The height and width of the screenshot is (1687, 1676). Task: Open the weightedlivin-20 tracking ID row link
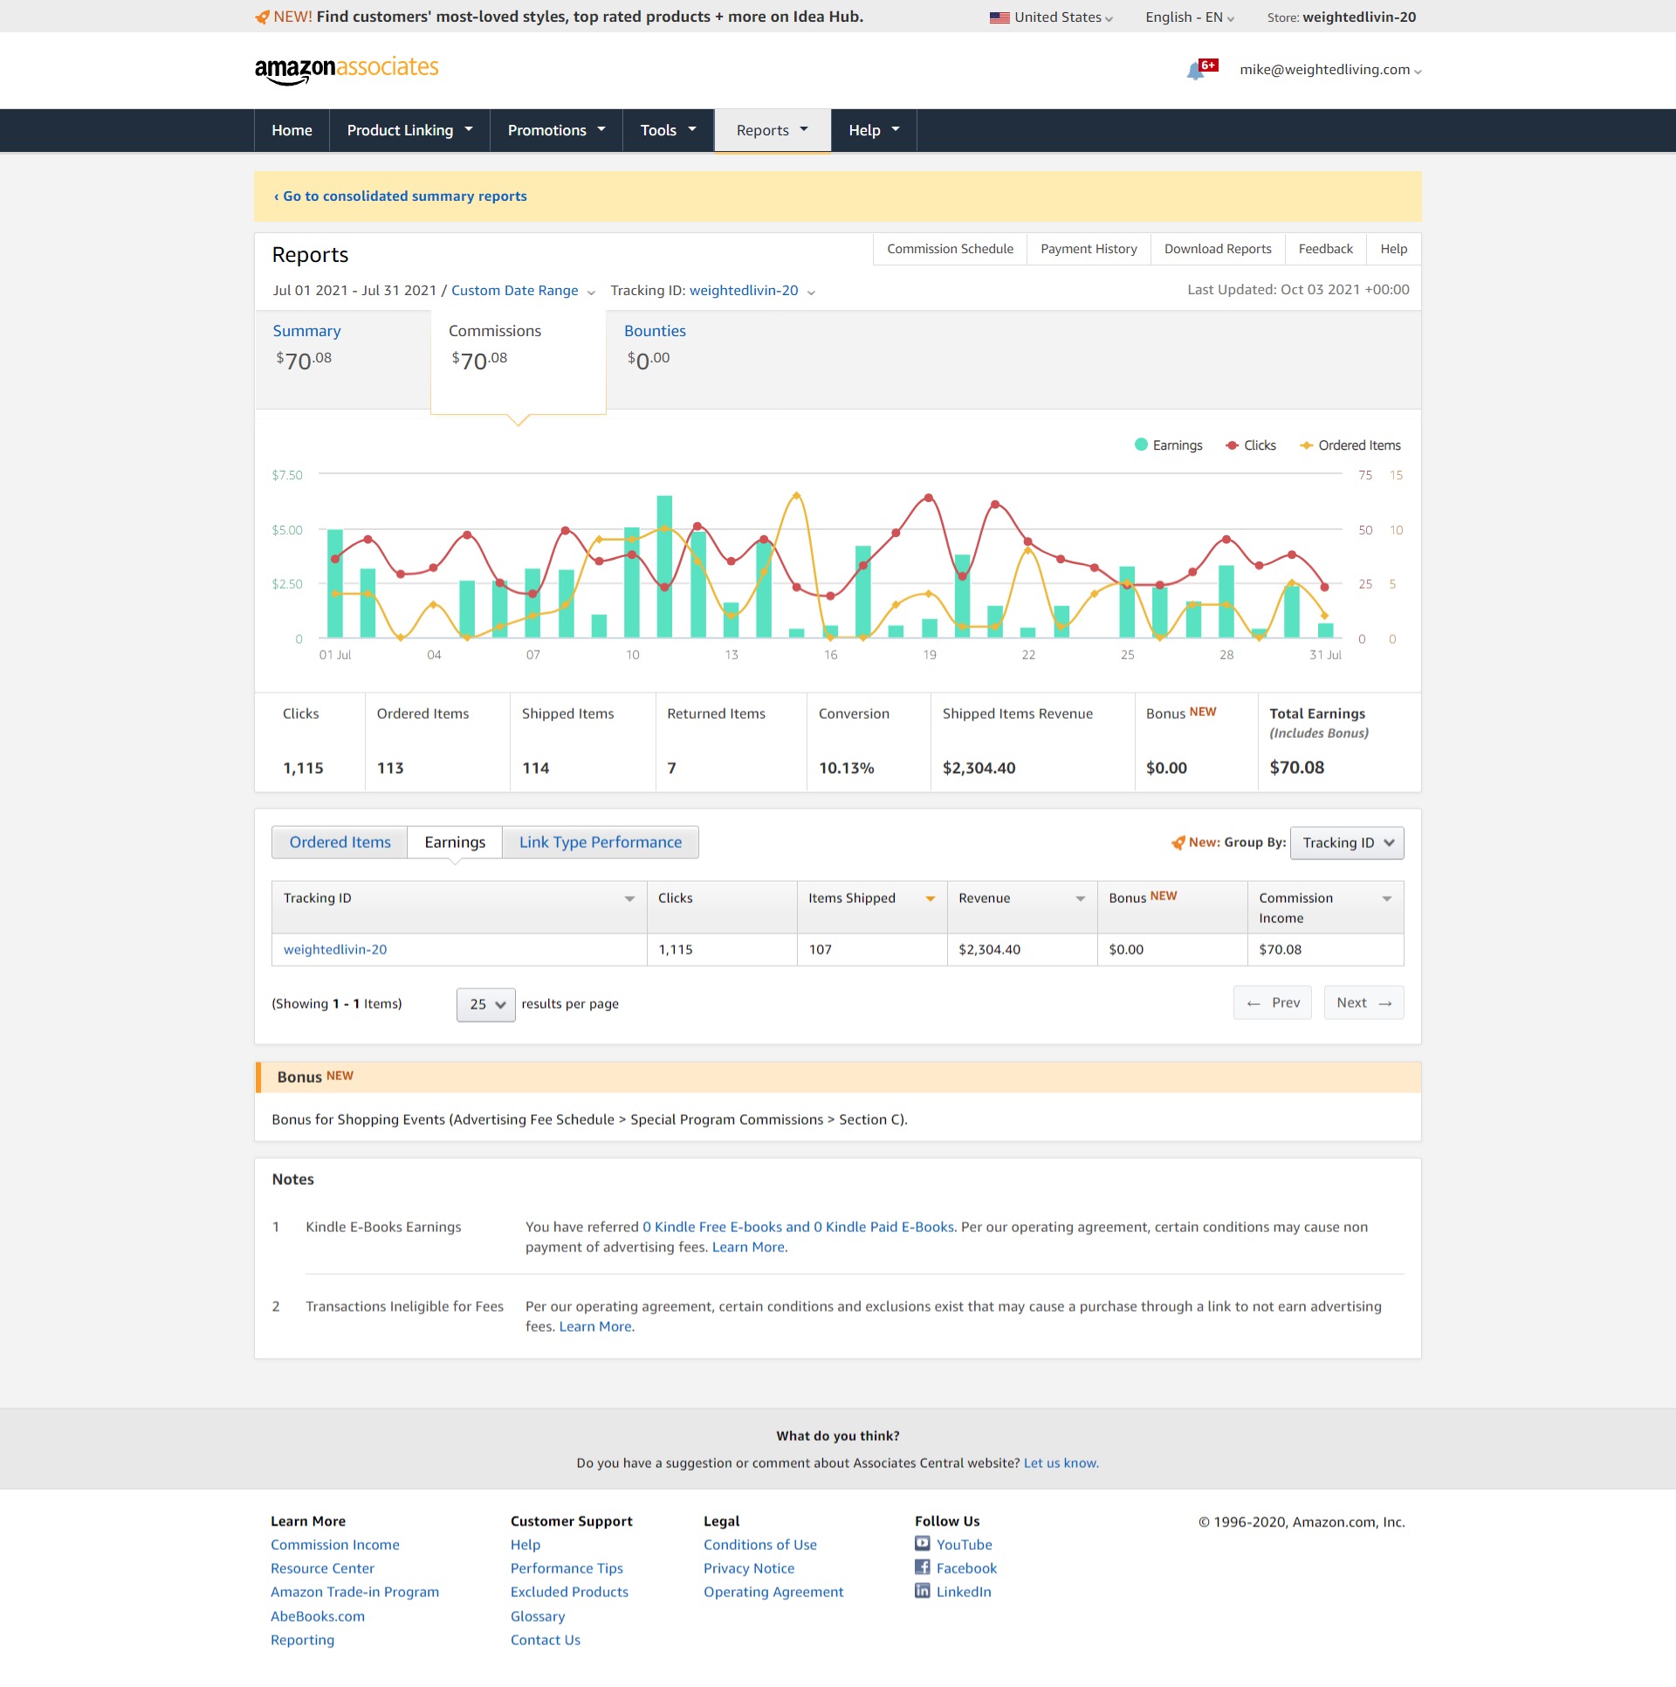tap(335, 950)
